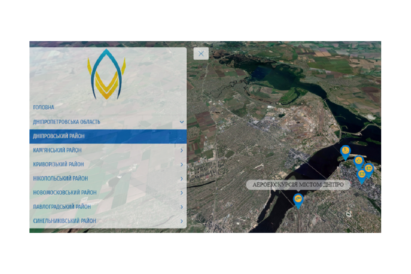Click the white stadium on the satellite map
Image resolution: width=411 pixels, height=274 pixels.
(349, 214)
